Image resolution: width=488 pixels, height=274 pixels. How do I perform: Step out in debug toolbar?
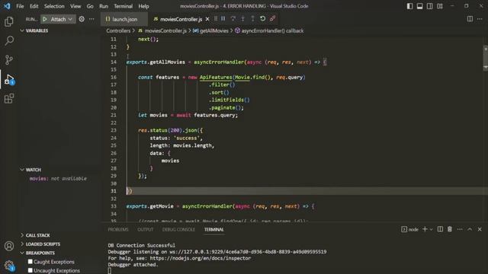(252, 18)
